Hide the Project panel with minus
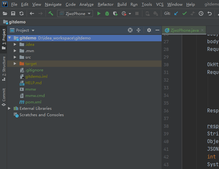The image size is (219, 169). point(157,30)
